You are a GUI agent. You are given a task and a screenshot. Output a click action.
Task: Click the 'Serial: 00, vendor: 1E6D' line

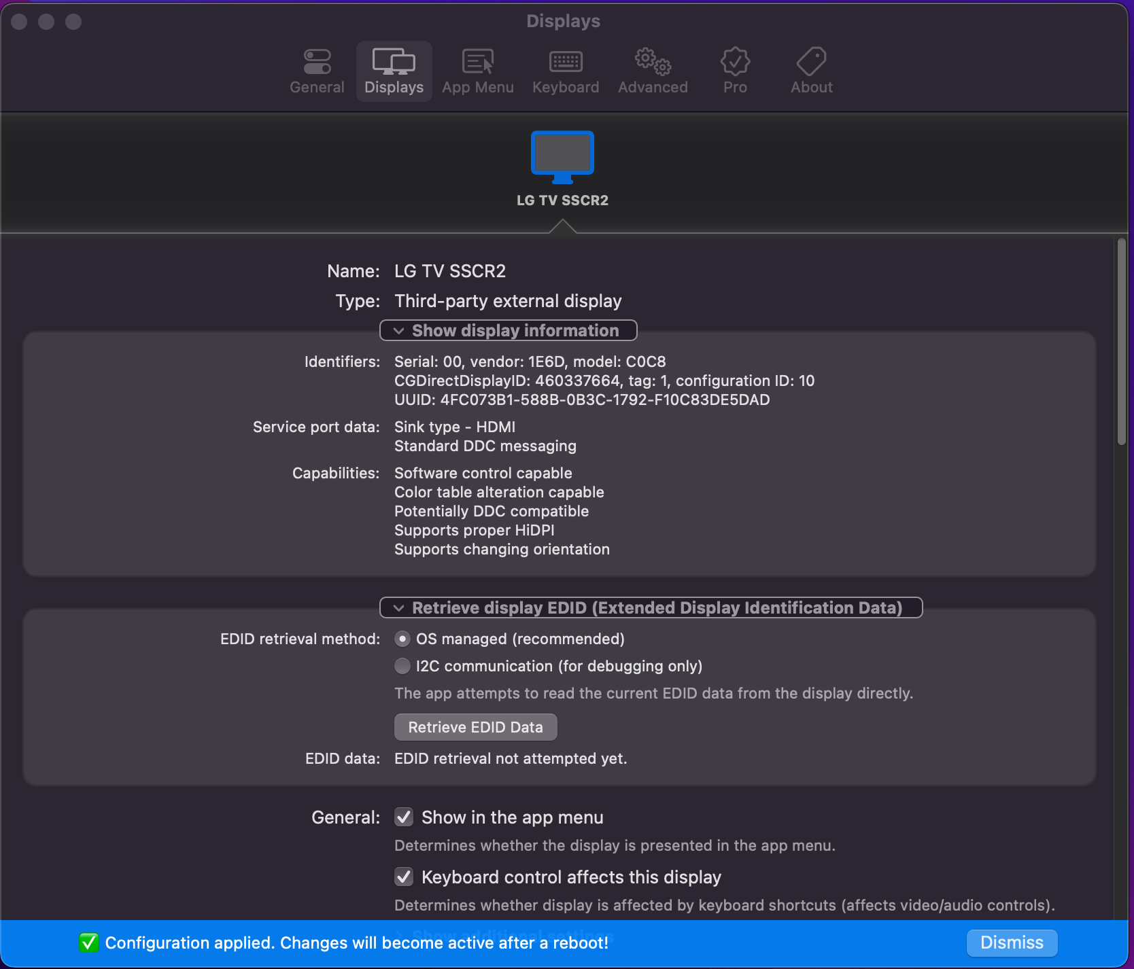pos(530,362)
